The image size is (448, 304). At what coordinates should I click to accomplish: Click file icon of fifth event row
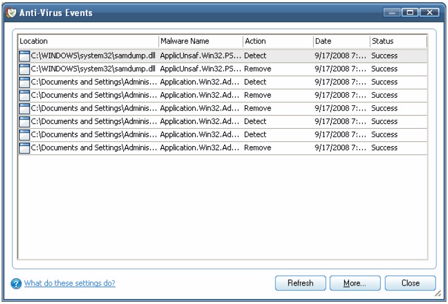[x=25, y=109]
